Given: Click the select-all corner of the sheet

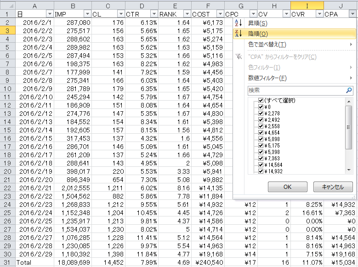Looking at the screenshot, I should pos(7,6).
